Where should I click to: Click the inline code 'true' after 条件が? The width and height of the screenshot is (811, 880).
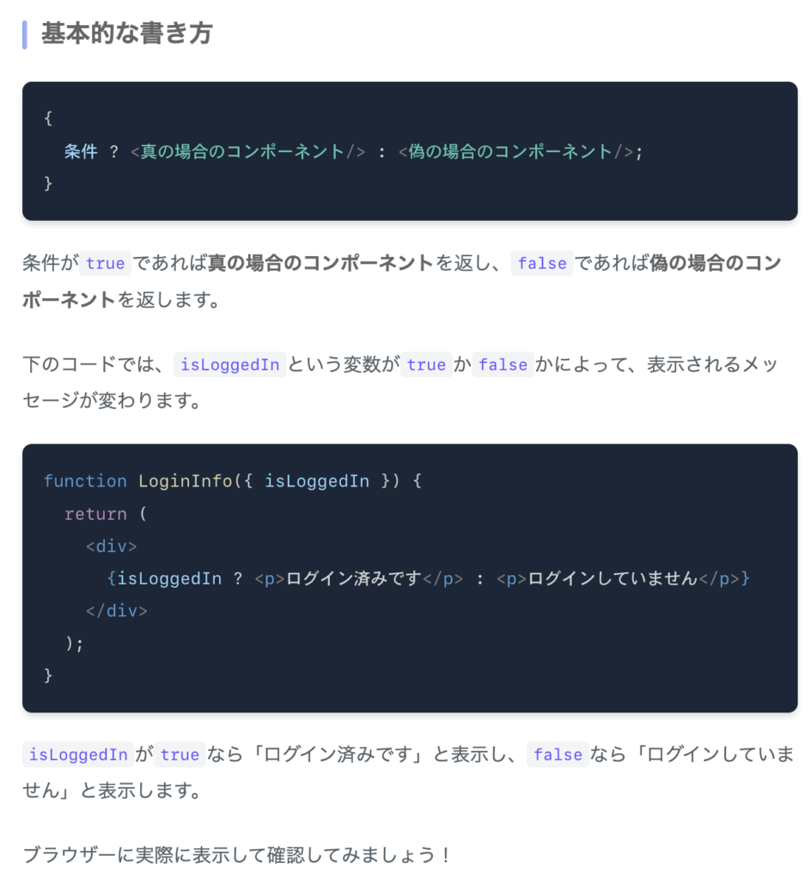pos(105,263)
